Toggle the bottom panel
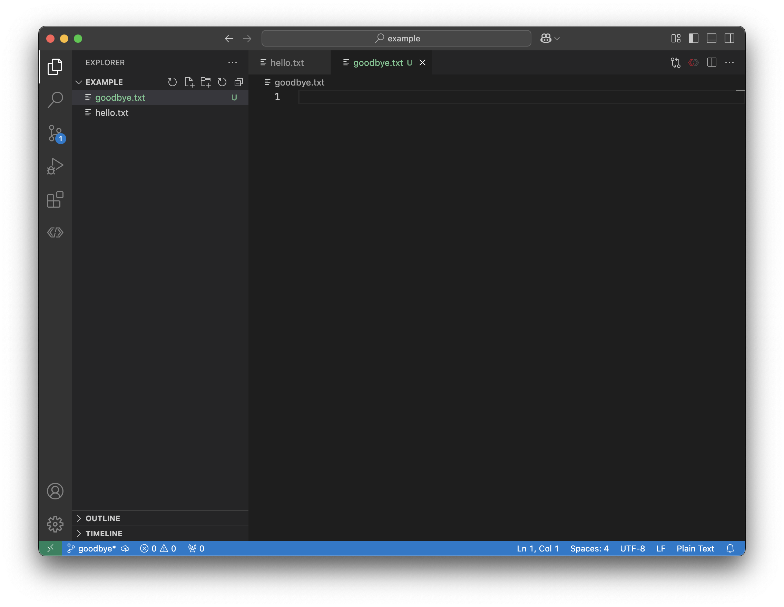Screen dimensions: 784x607 (x=712, y=38)
